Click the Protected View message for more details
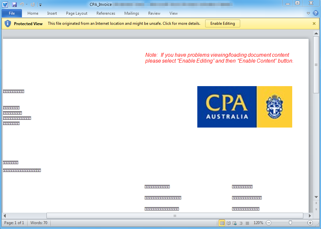The width and height of the screenshot is (321, 229). tap(124, 23)
